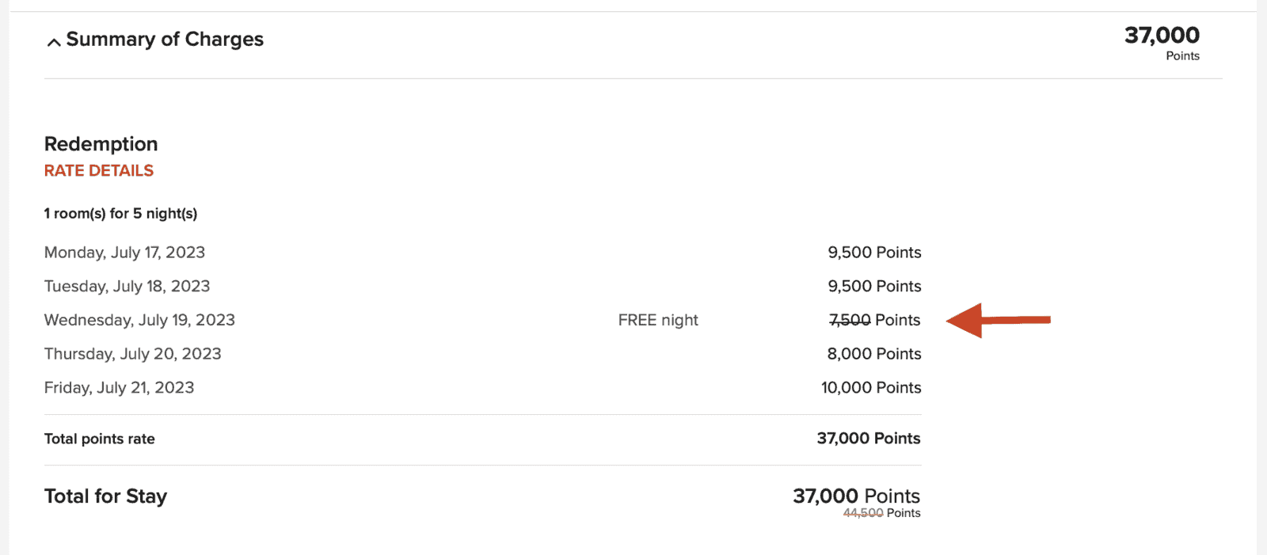Select the Thursday, July 20, 2023 date
Image resolution: width=1267 pixels, height=555 pixels.
coord(132,354)
